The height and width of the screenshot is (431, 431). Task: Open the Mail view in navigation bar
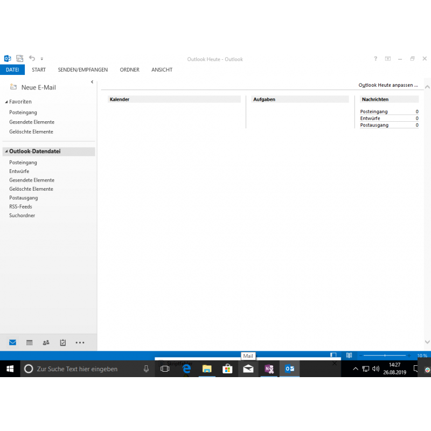12,342
